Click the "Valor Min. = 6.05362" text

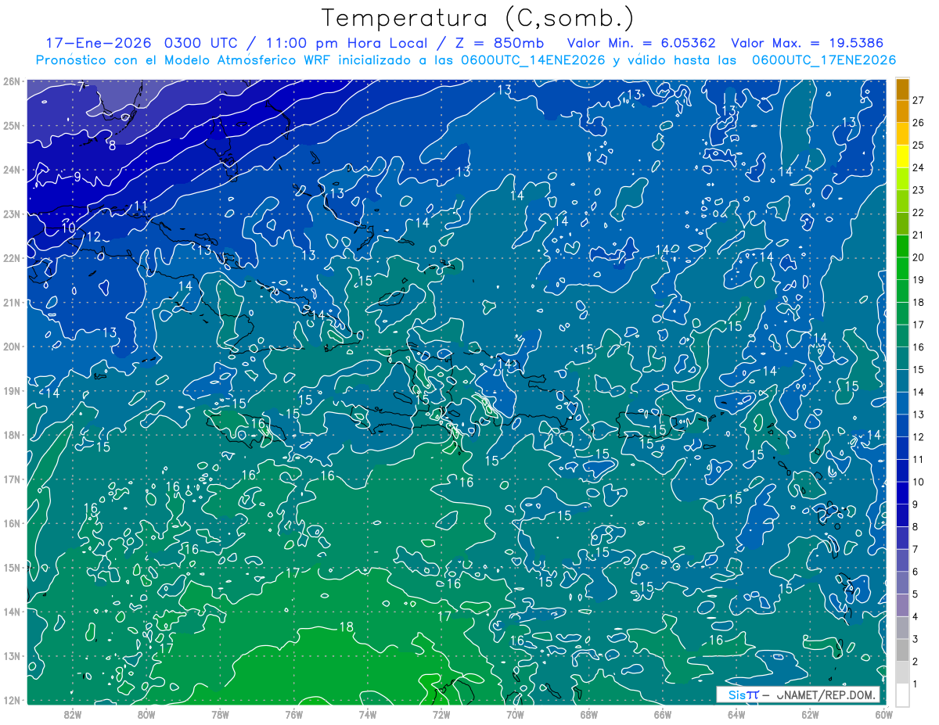coord(641,43)
